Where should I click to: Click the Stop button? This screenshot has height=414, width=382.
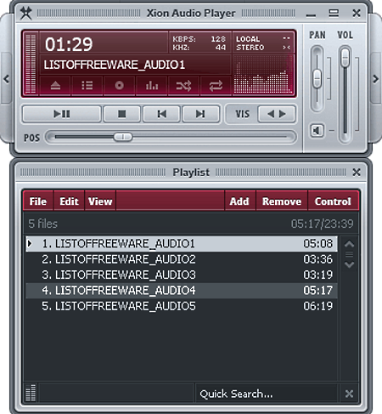point(122,114)
